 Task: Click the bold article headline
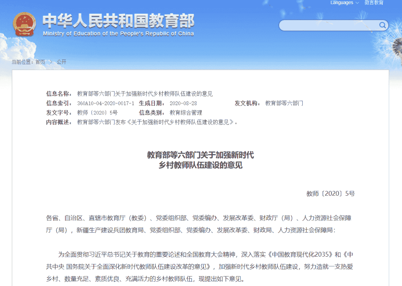201,160
